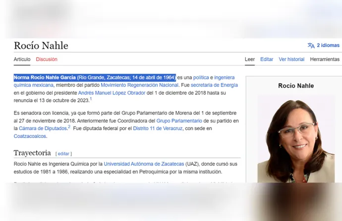The image size is (342, 221).
Task: Follow the Distrito 11 de Veracruz link
Action: click(155, 129)
